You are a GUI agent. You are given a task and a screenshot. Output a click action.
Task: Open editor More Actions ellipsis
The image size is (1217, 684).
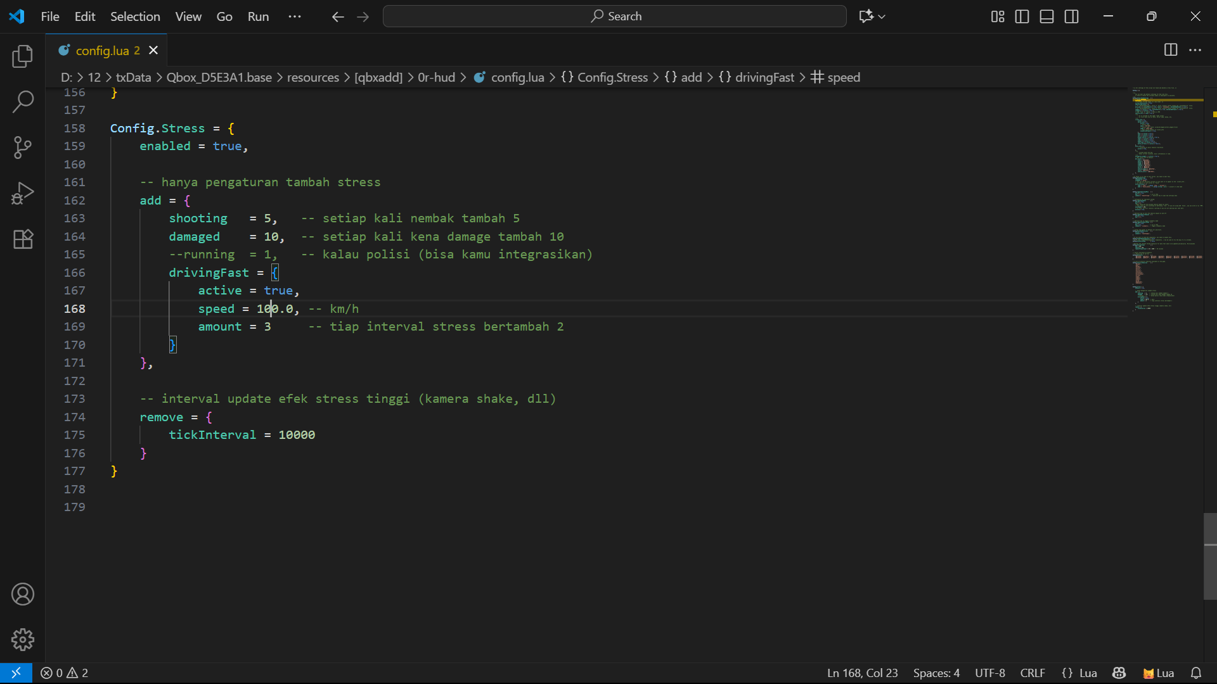(1195, 50)
